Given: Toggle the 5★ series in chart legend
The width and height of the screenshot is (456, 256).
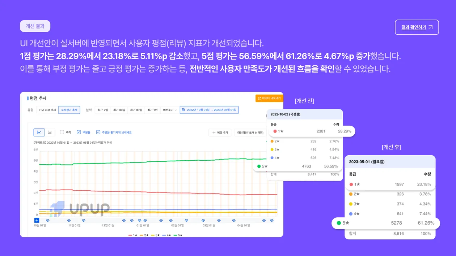Looking at the screenshot, I should pyautogui.click(x=178, y=235).
